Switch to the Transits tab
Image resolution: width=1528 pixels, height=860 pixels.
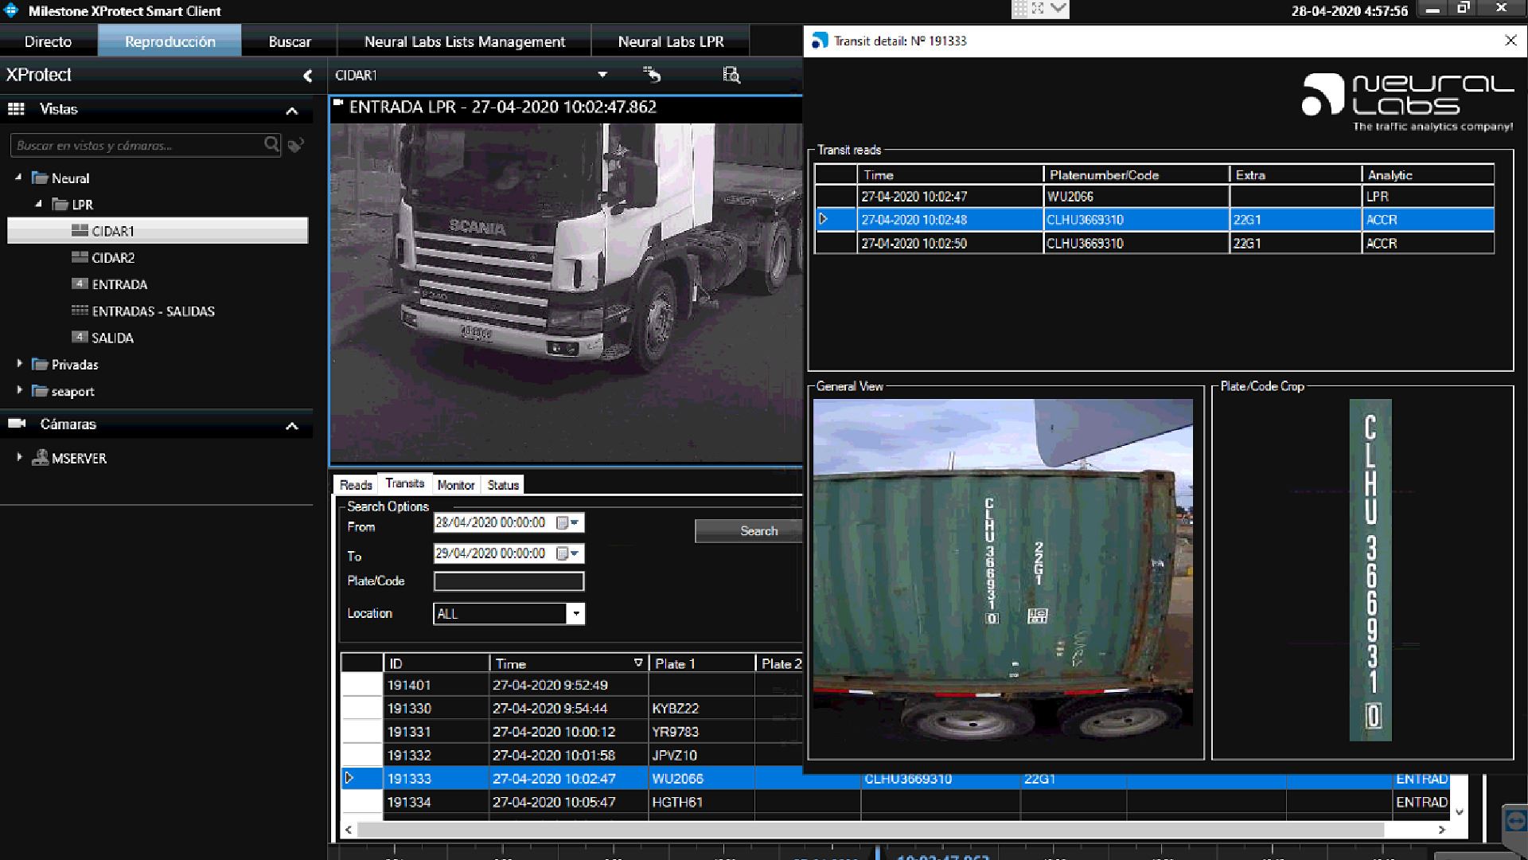(405, 483)
